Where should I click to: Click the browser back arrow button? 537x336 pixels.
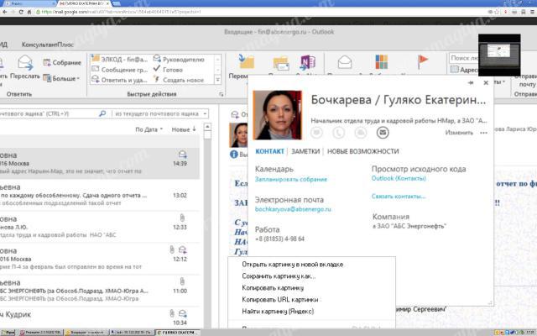coord(5,12)
